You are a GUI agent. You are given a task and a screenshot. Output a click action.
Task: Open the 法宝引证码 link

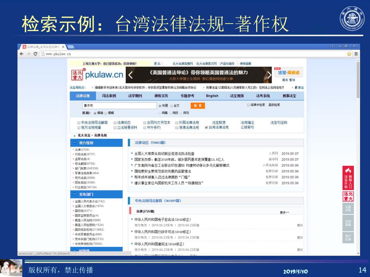(279, 122)
